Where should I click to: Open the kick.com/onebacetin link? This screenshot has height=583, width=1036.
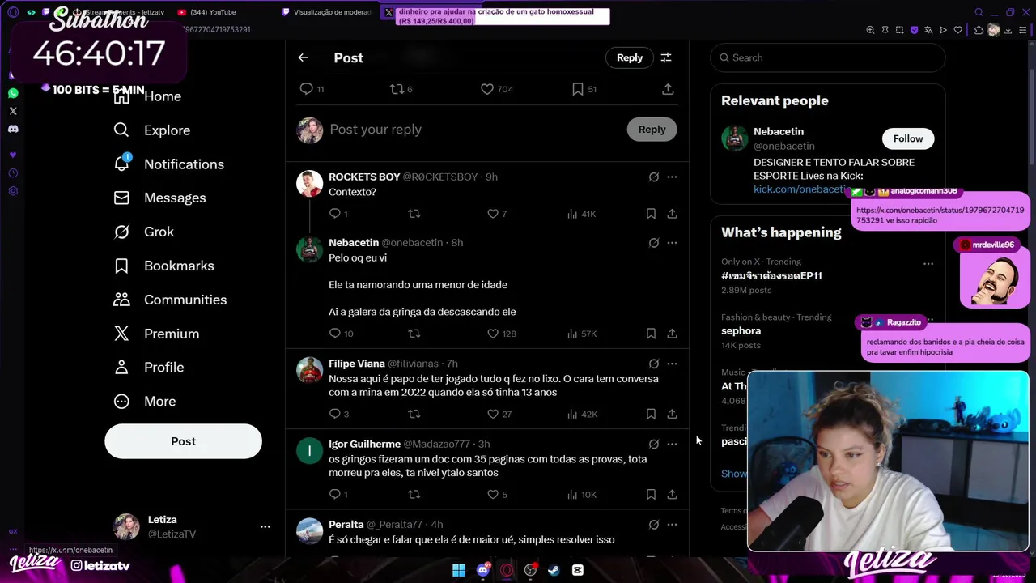802,189
